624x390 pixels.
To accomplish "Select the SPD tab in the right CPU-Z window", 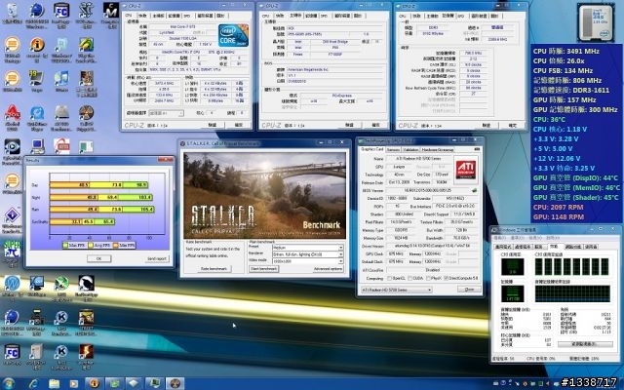I will point(461,16).
